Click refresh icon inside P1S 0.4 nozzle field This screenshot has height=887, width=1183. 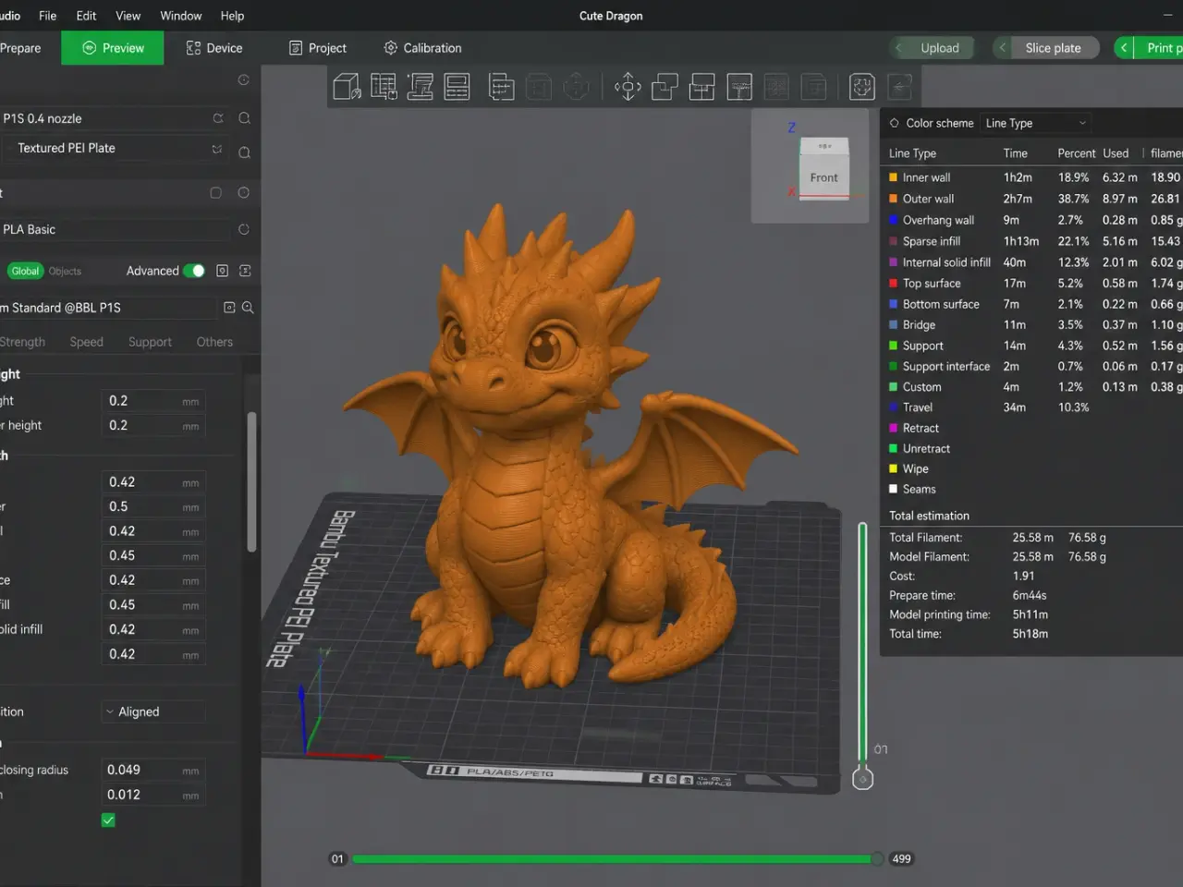click(x=218, y=118)
